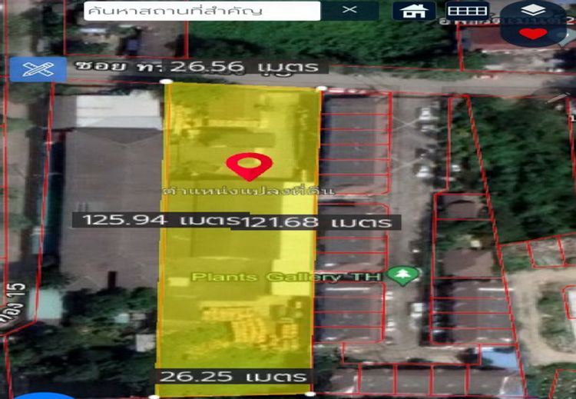The height and width of the screenshot is (399, 576).
Task: Click the 'Plants Gallery TH' label
Action: 286,277
